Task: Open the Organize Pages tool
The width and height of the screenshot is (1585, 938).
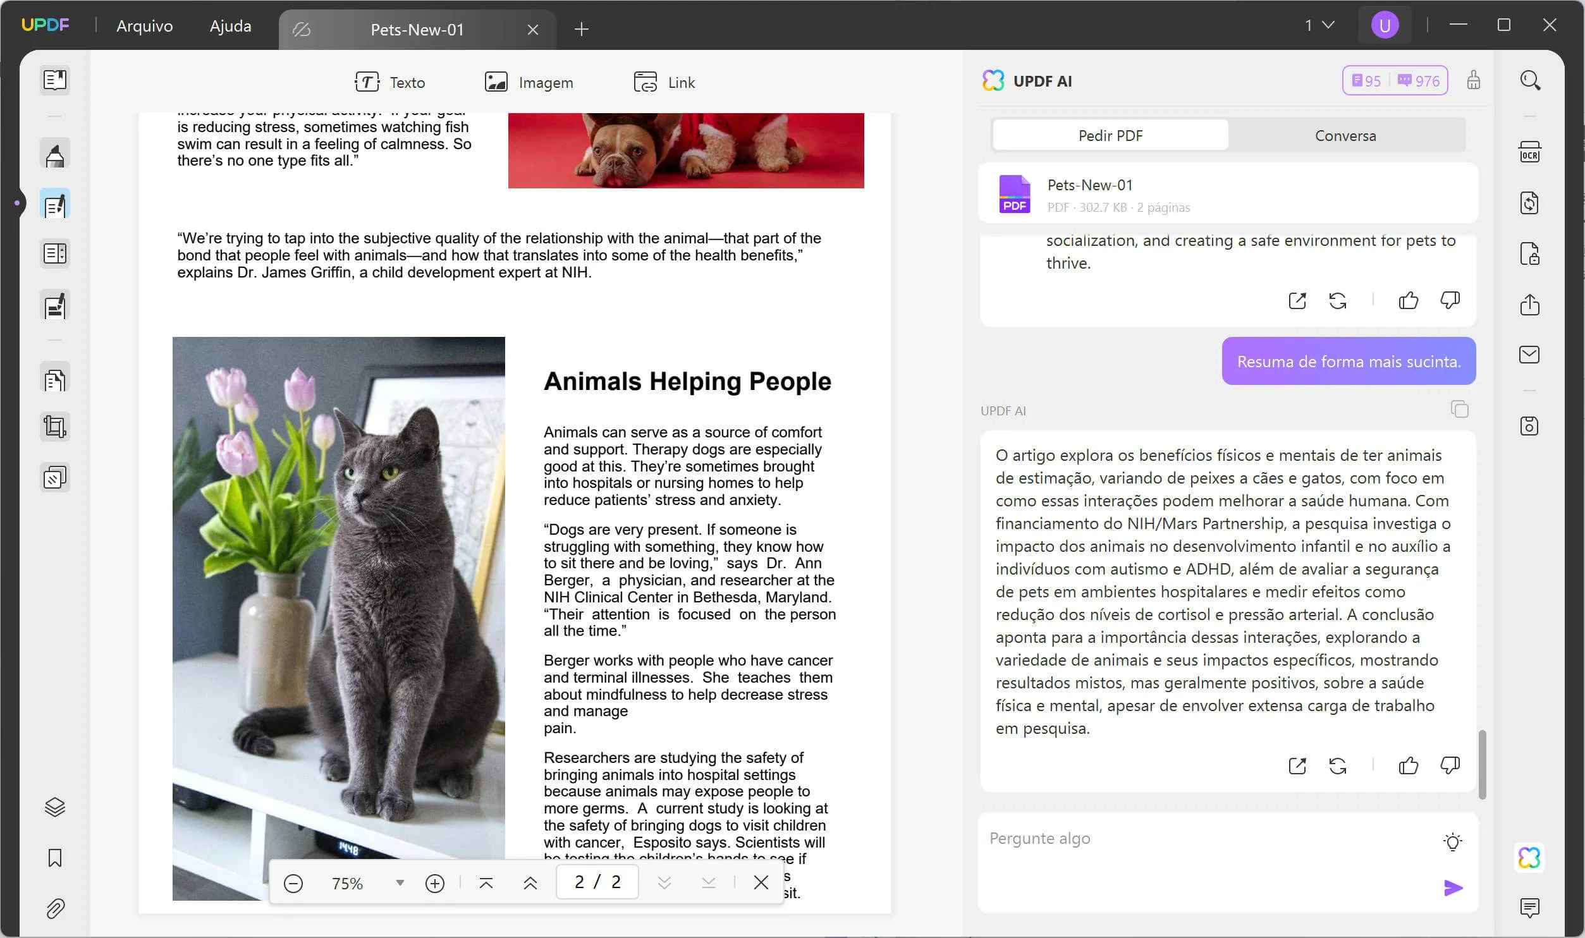Action: 55,380
